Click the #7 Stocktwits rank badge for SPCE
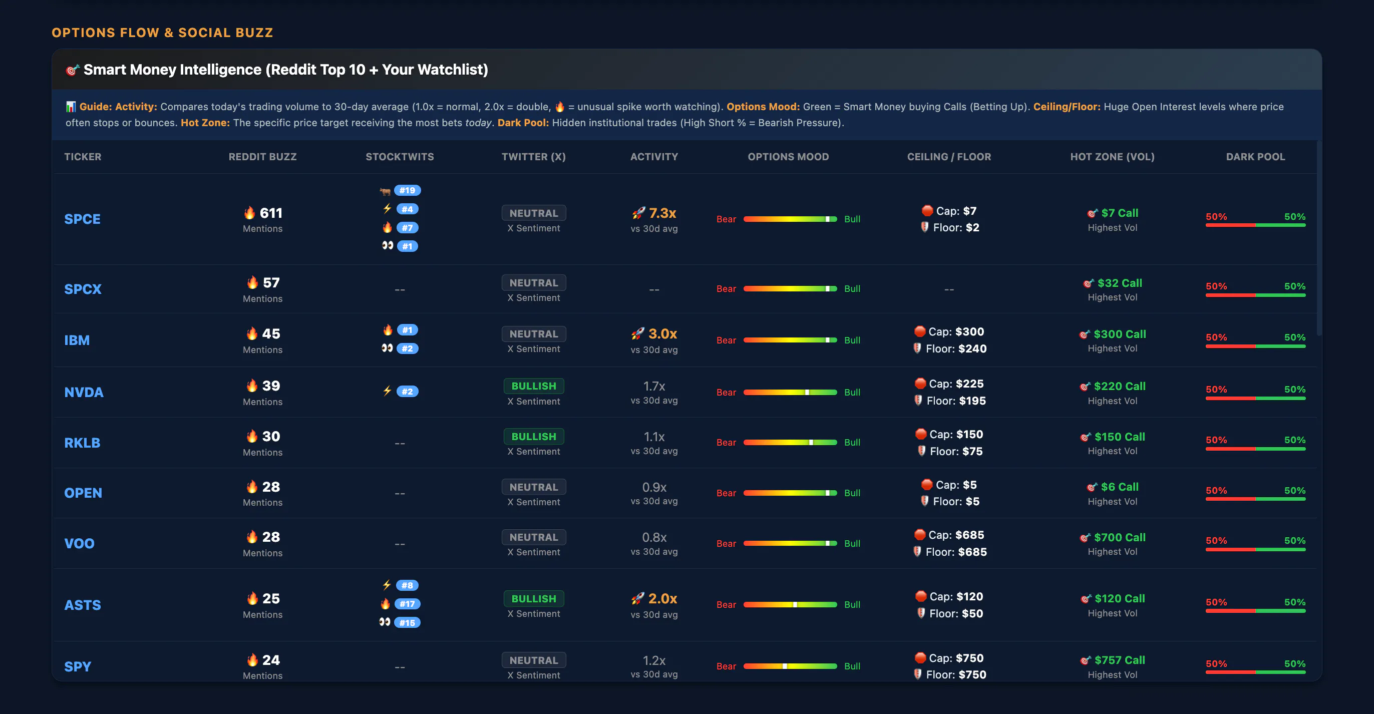This screenshot has width=1374, height=714. click(407, 228)
